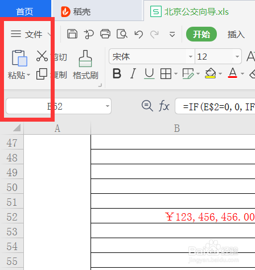Select row 48 header
255x270 pixels.
pos(12,157)
